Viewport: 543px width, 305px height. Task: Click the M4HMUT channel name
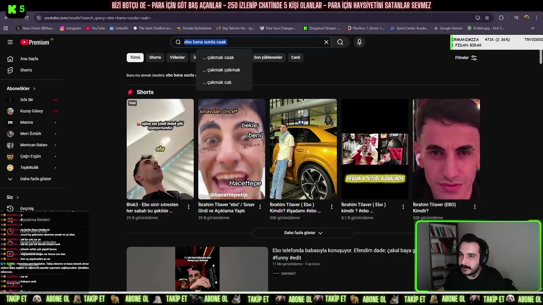pos(288,274)
